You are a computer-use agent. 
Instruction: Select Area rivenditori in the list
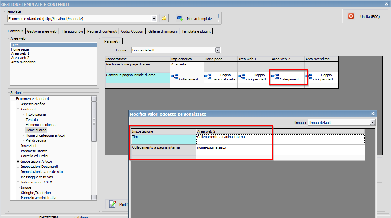[23, 62]
